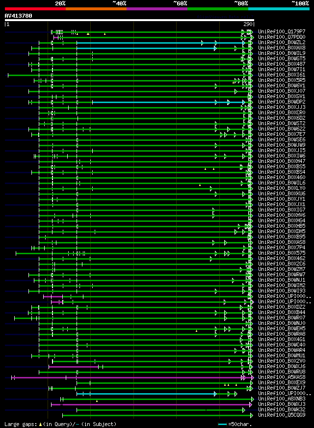314x428 pixels.
Task: Select the UniRef100_B0WRW7 label
Action: pos(282,274)
